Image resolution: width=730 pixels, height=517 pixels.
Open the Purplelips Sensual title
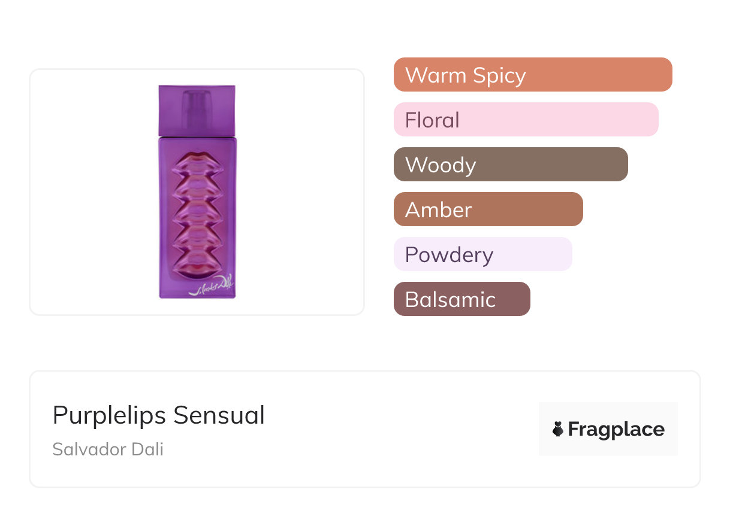[x=158, y=415]
